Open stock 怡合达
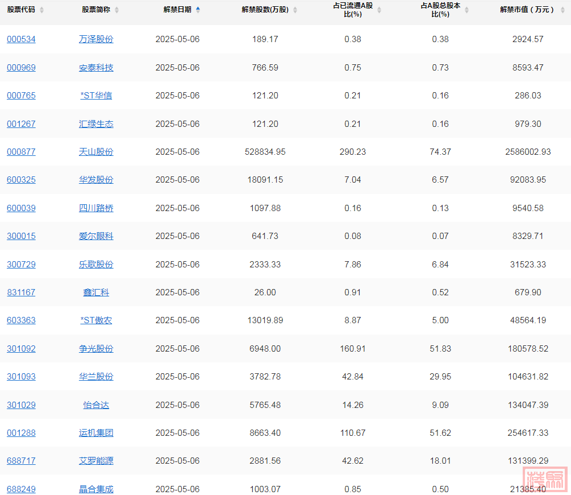Screen dimensions: 571x495 (x=96, y=405)
